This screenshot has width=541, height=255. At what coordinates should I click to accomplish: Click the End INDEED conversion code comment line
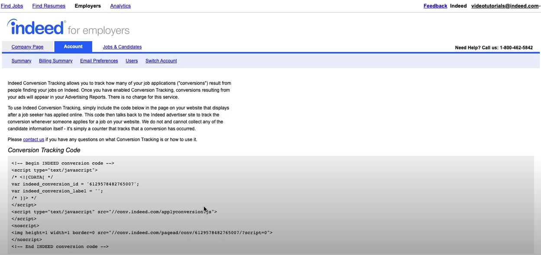pyautogui.click(x=60, y=246)
